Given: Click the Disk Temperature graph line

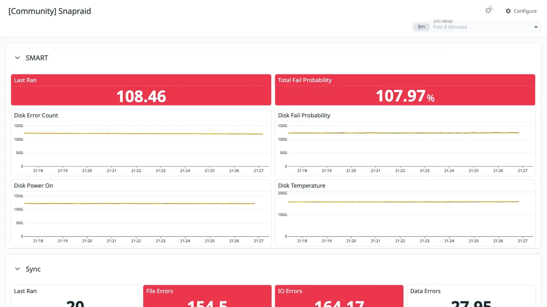Looking at the screenshot, I should (403, 202).
